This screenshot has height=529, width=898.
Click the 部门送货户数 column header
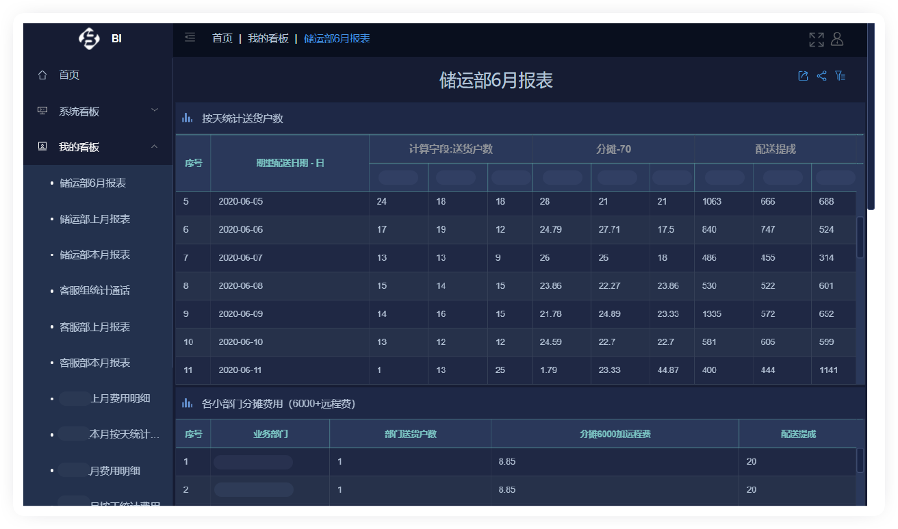click(410, 434)
